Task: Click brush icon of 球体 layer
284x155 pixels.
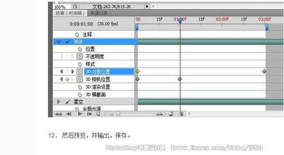Action: 68,42
